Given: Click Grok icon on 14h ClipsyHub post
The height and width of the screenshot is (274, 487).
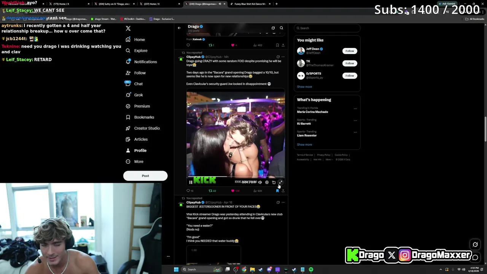Looking at the screenshot, I should [x=278, y=57].
